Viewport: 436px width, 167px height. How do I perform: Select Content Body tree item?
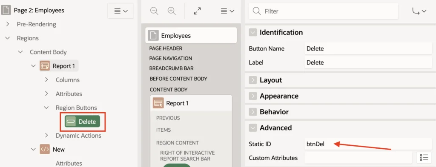[48, 52]
